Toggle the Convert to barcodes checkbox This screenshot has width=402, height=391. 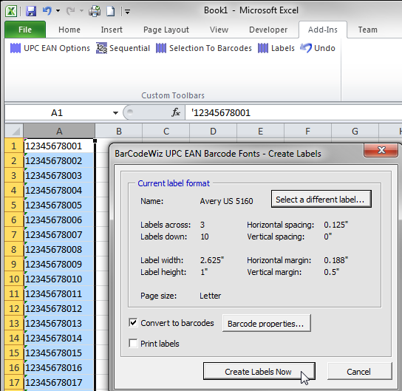[133, 323]
